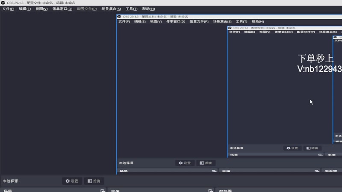Click 设置 button in second nested window

(292, 148)
